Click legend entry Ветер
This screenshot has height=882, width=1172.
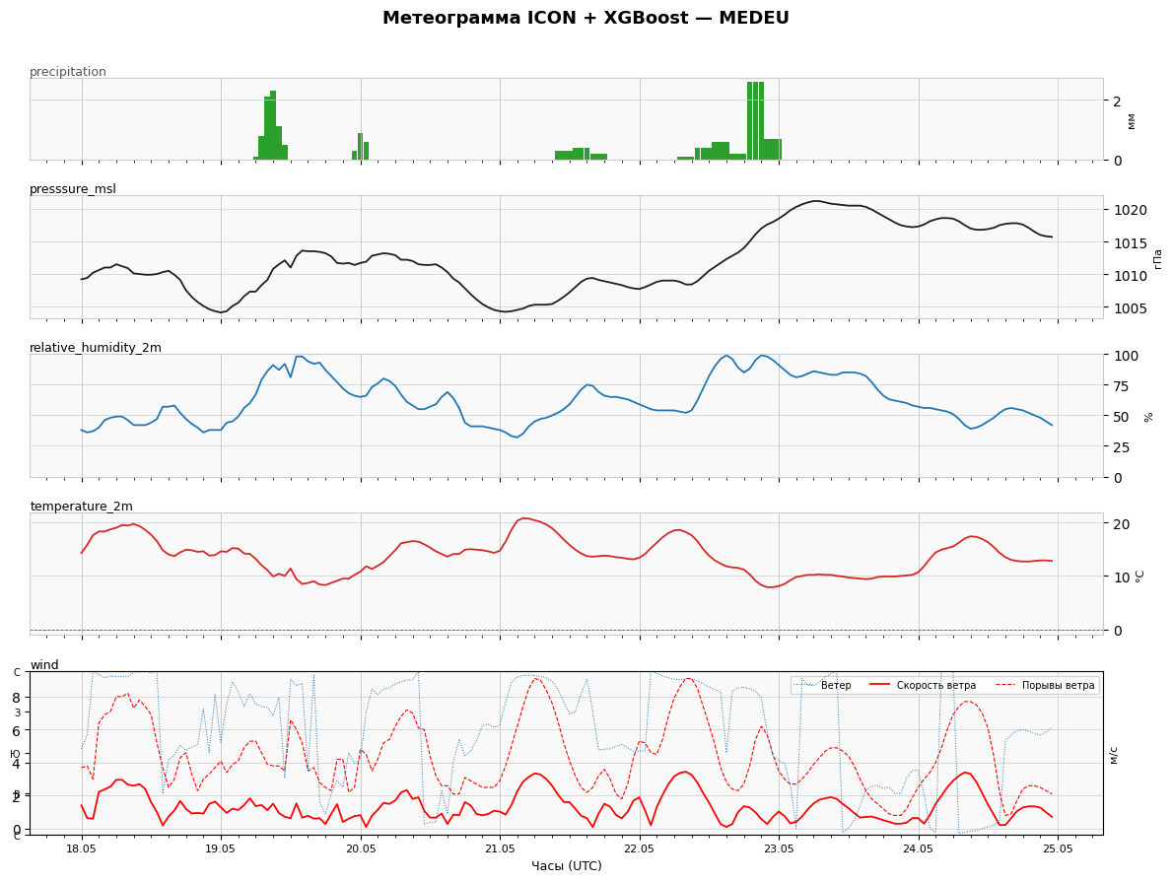pyautogui.click(x=836, y=686)
